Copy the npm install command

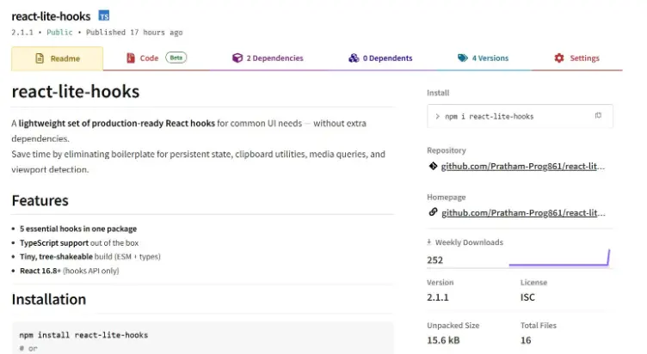point(598,116)
